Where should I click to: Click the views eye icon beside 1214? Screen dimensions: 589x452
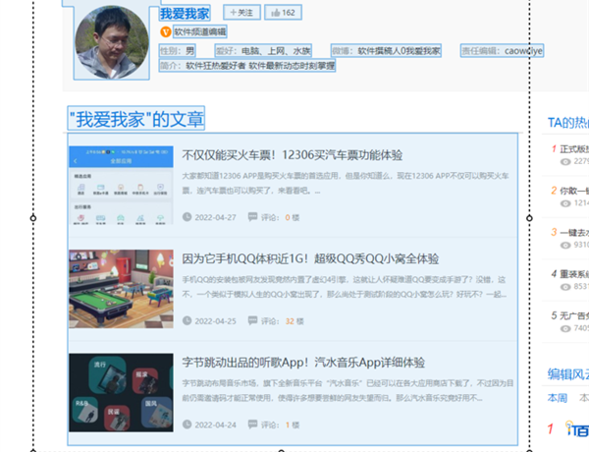tap(565, 203)
